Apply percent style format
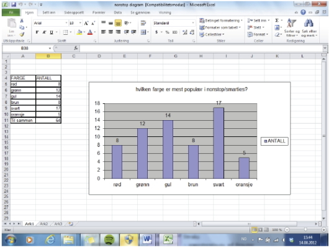 (167, 32)
